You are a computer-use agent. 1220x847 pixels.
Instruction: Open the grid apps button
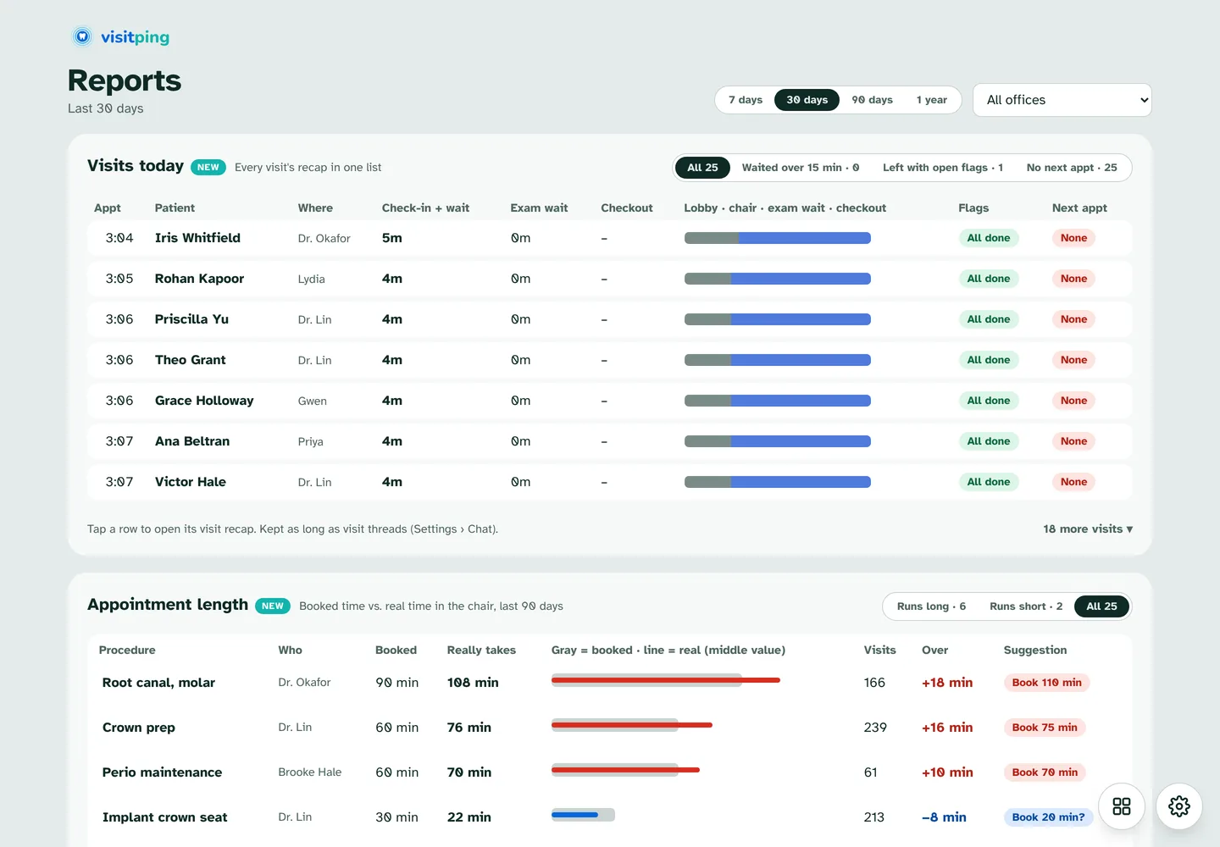click(x=1122, y=806)
